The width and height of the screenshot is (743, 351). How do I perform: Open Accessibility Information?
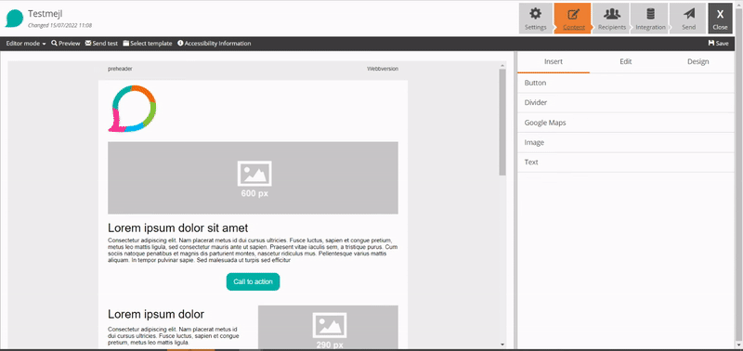coord(215,44)
